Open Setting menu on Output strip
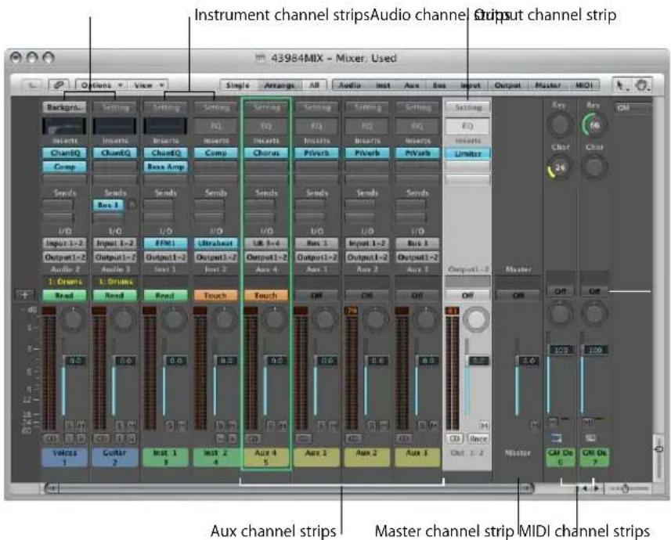Viewport: 671px width, 540px height. pos(467,107)
